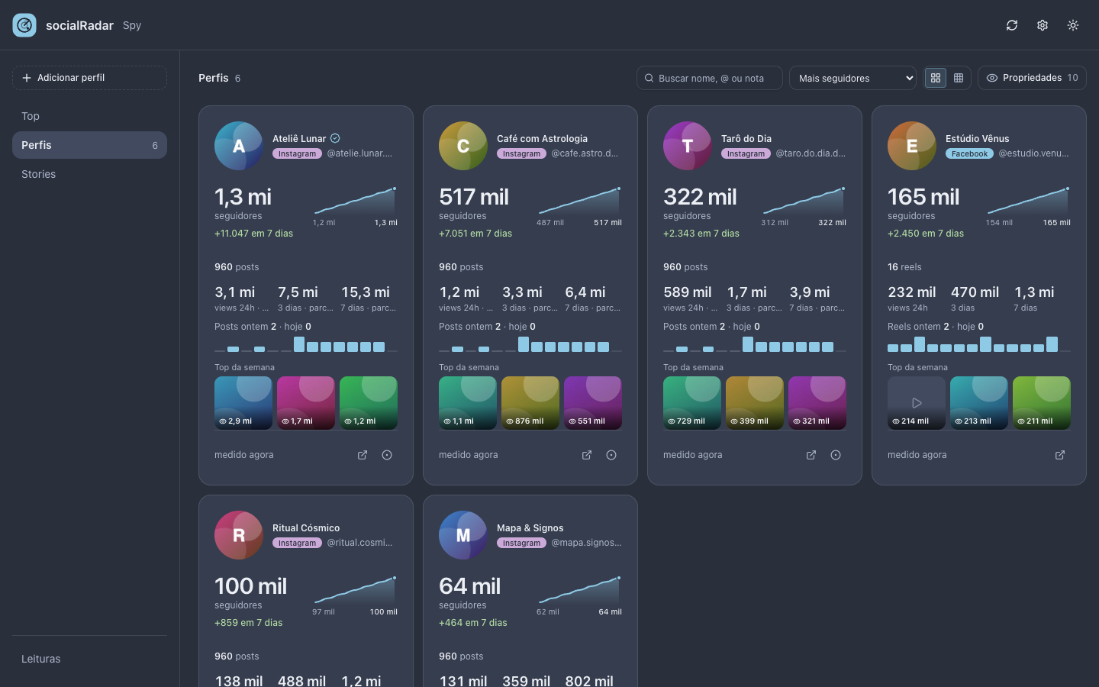
Task: Open the Propriedades visibility menu
Action: click(1032, 78)
